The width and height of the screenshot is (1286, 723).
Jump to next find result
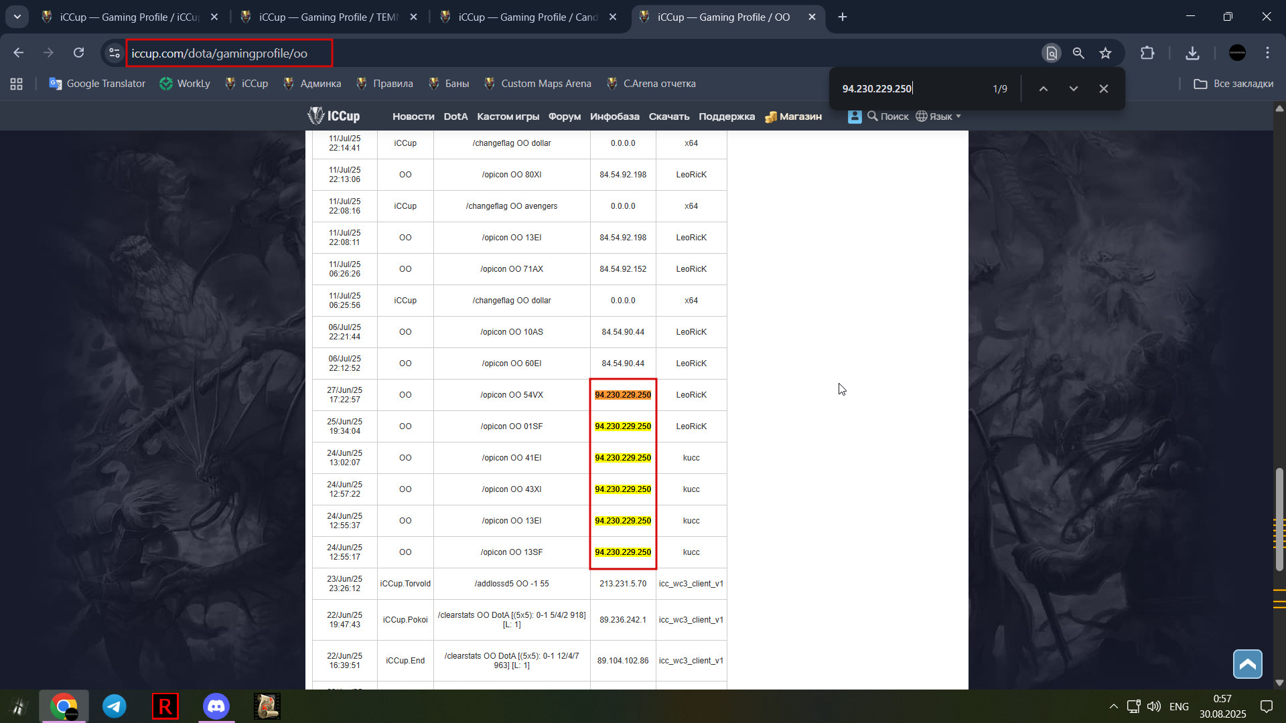(1073, 88)
